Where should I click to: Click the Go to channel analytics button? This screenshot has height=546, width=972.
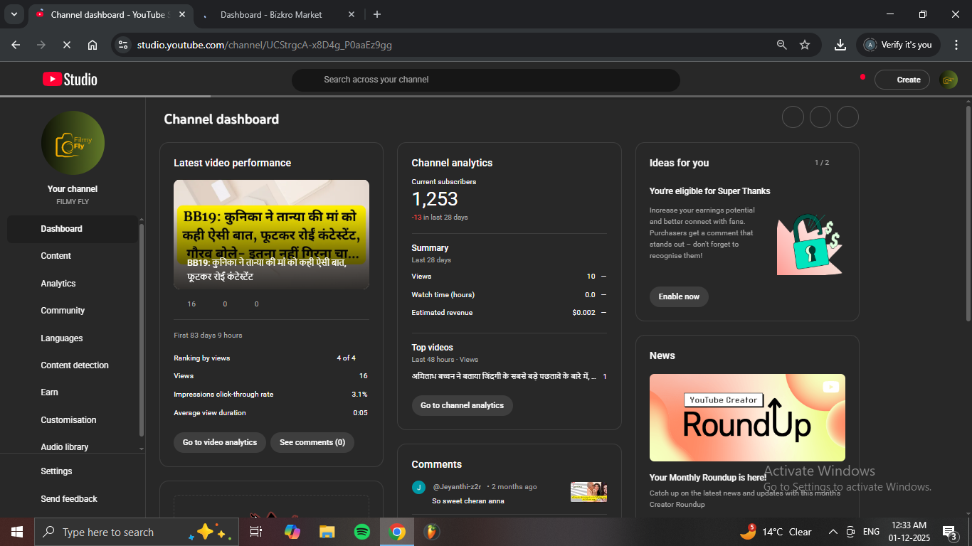(x=462, y=405)
